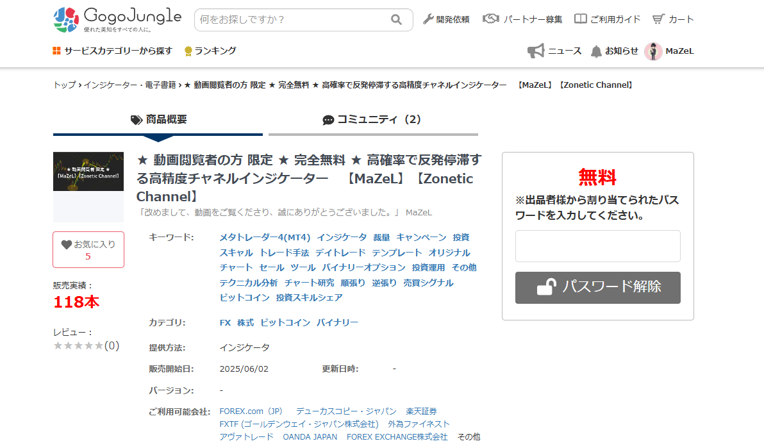Open 開発依頼 wrench link

(x=446, y=19)
